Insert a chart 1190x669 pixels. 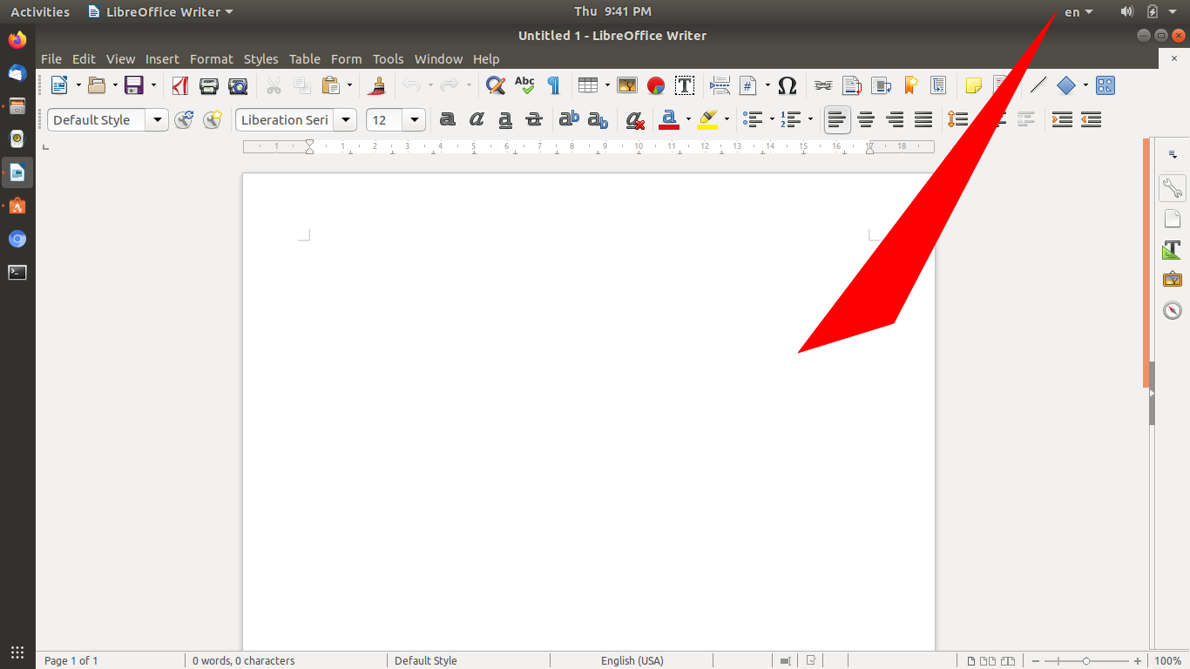pos(656,85)
